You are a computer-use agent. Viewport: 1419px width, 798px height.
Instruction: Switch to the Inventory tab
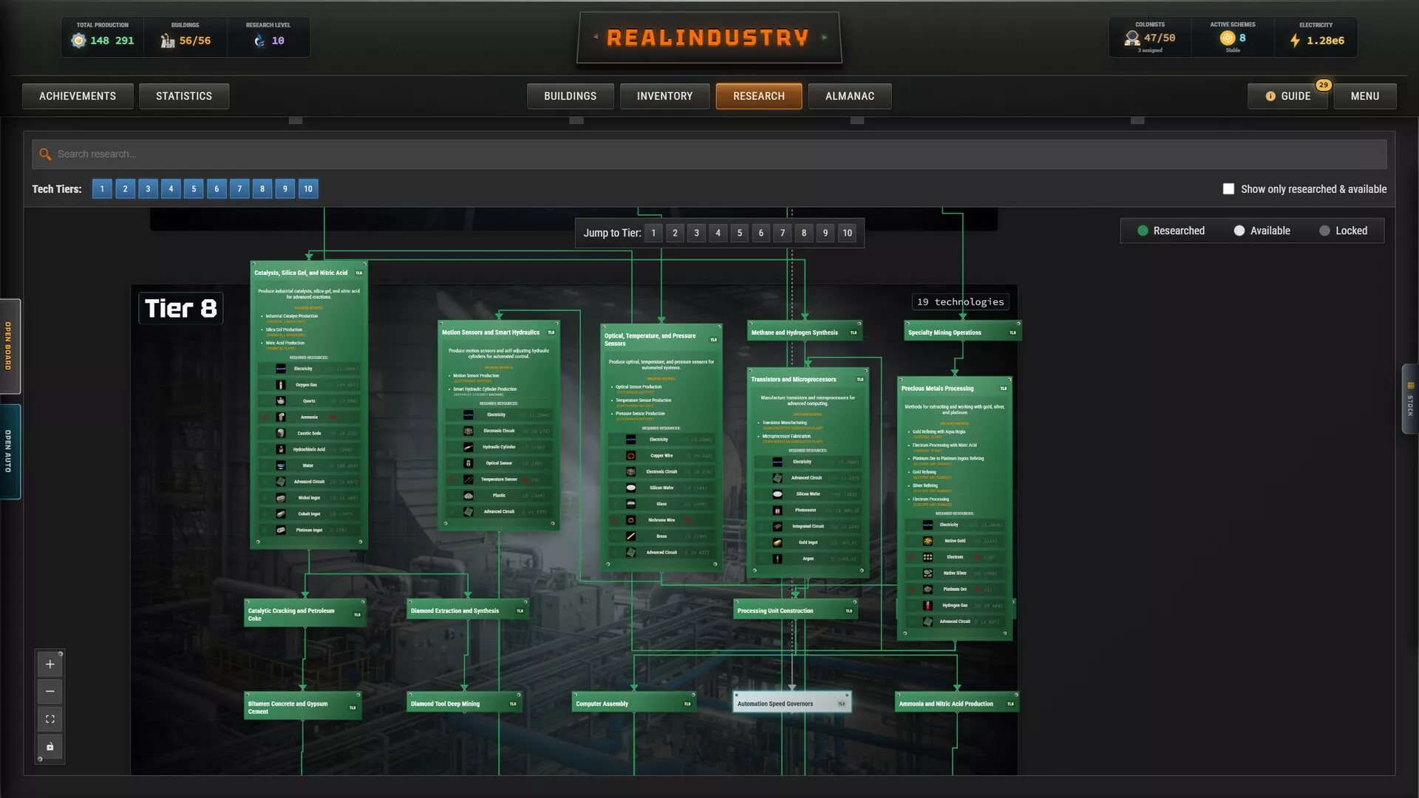664,96
